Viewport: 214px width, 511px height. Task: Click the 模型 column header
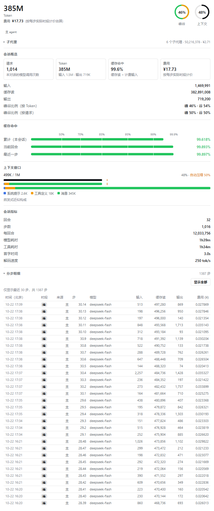[x=93, y=297]
